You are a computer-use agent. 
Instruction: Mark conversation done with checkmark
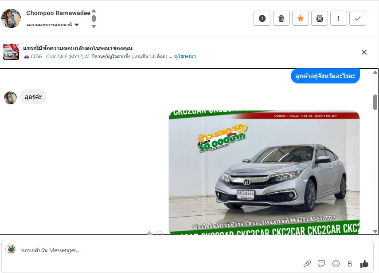357,18
